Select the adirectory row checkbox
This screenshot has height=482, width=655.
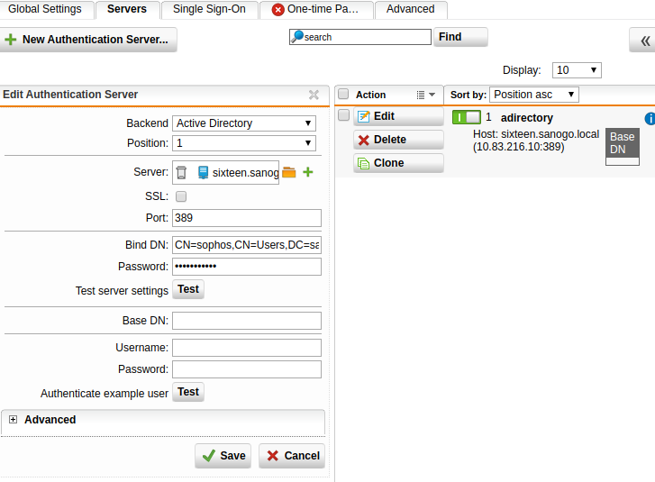[343, 114]
